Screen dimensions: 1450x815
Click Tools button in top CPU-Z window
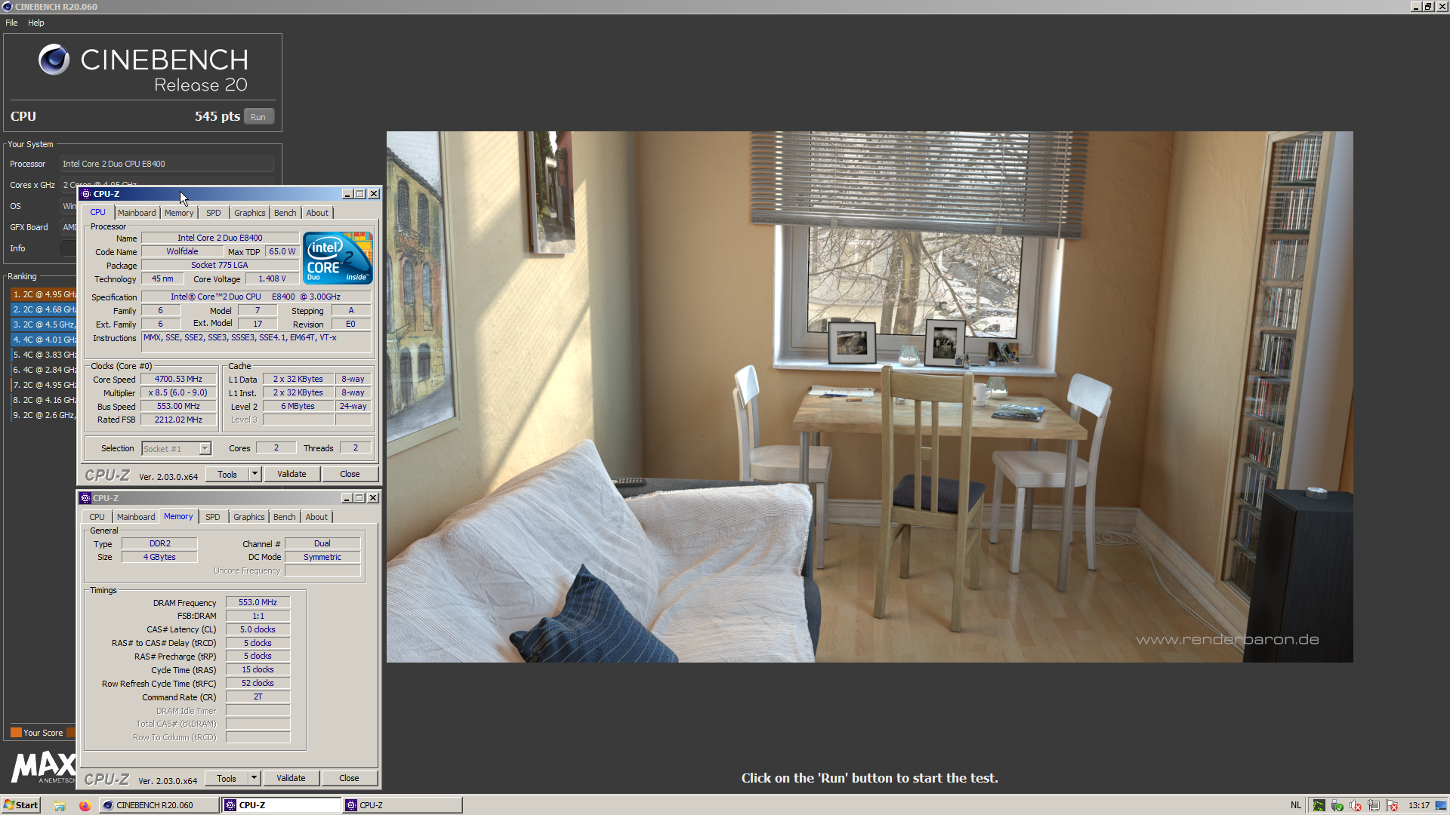coord(227,474)
